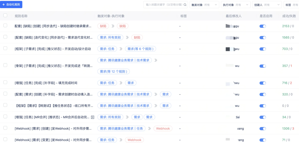
Task: Toggle the switch in the 357 / 1 row
Action: pyautogui.click(x=263, y=66)
